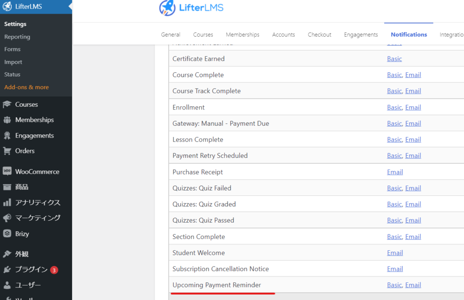The image size is (464, 300).
Task: Click the アナリティクス bar chart icon
Action: [7, 202]
